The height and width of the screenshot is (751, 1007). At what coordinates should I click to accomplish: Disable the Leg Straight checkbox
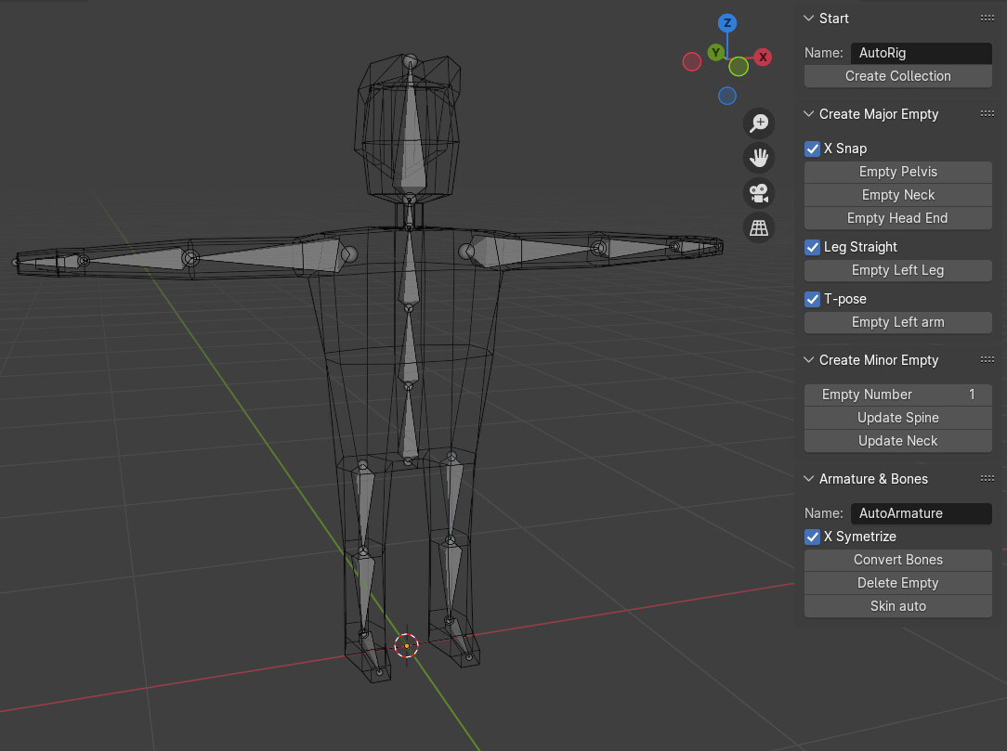(x=812, y=247)
